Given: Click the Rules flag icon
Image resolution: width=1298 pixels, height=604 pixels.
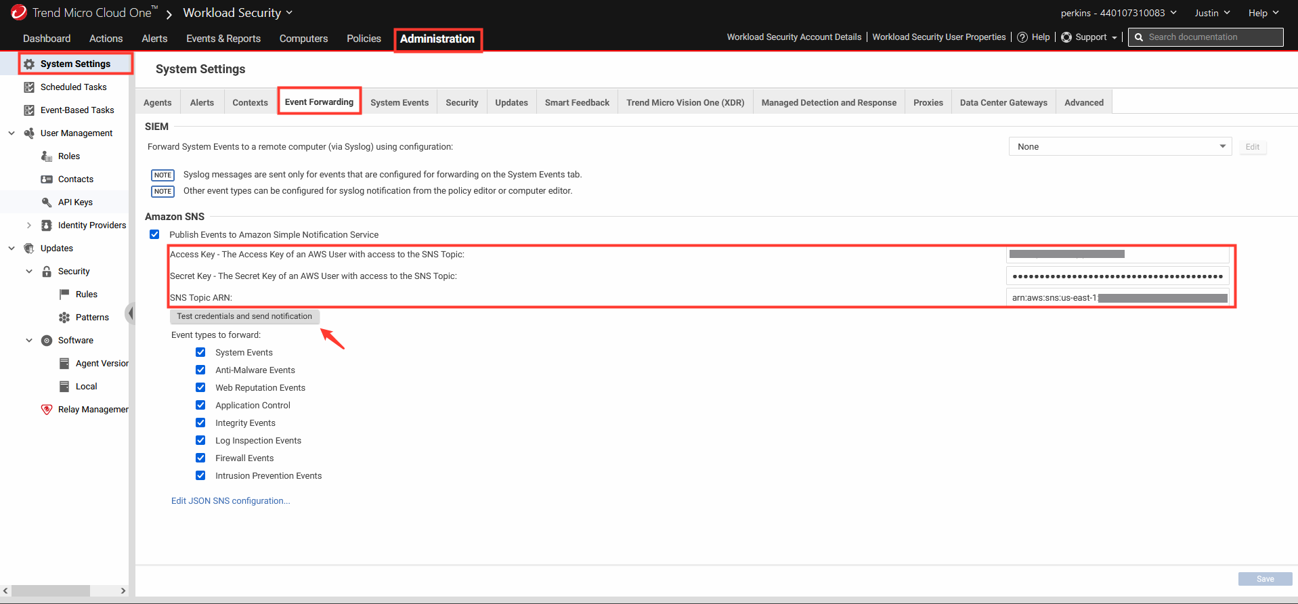Looking at the screenshot, I should (64, 295).
